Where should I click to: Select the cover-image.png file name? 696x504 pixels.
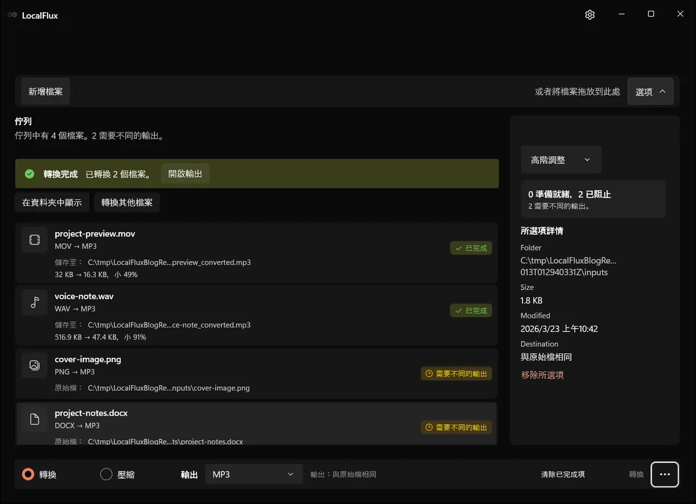tap(88, 359)
